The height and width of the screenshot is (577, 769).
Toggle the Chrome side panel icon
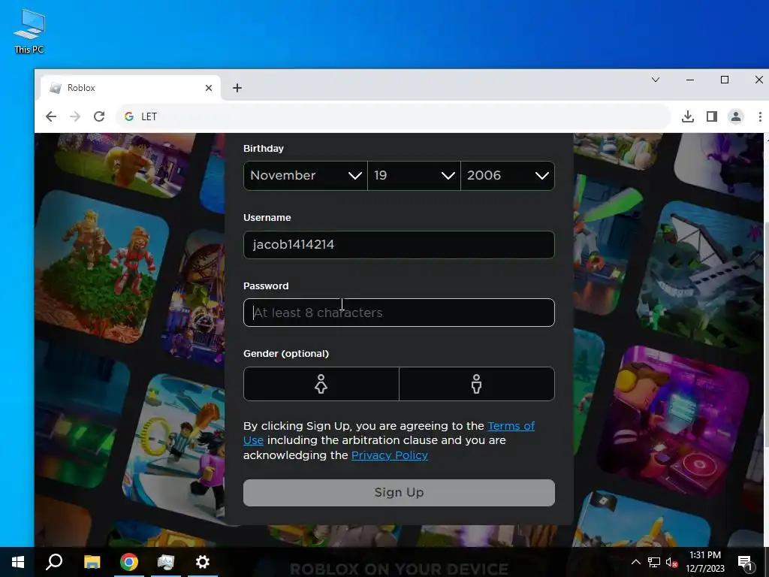click(x=712, y=116)
